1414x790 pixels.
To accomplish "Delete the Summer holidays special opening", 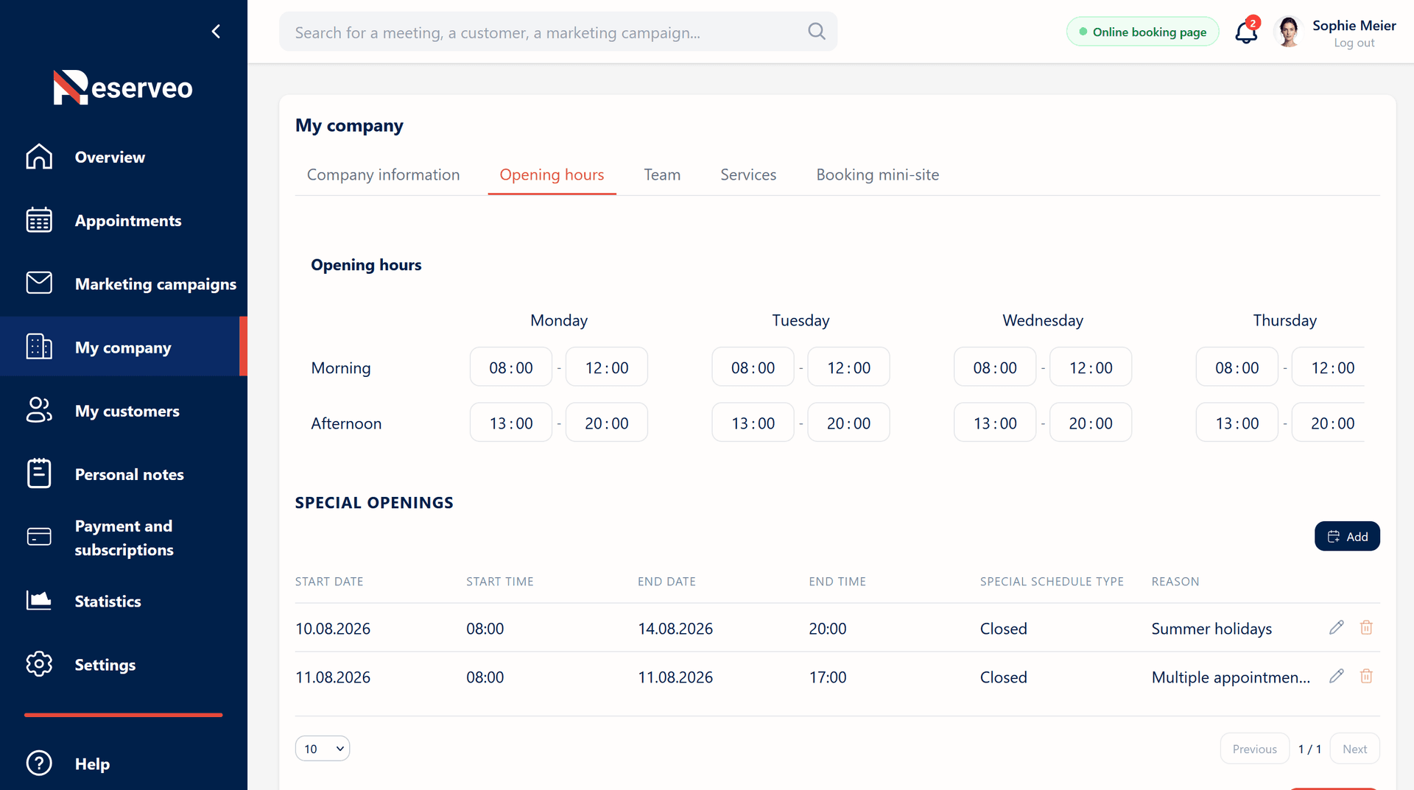I will [1366, 627].
